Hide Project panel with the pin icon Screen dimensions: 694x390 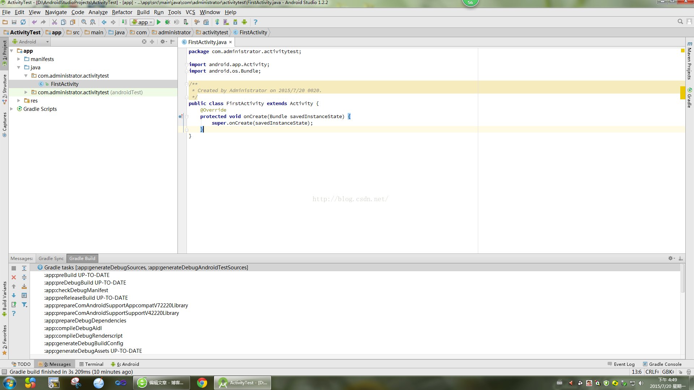pos(173,42)
